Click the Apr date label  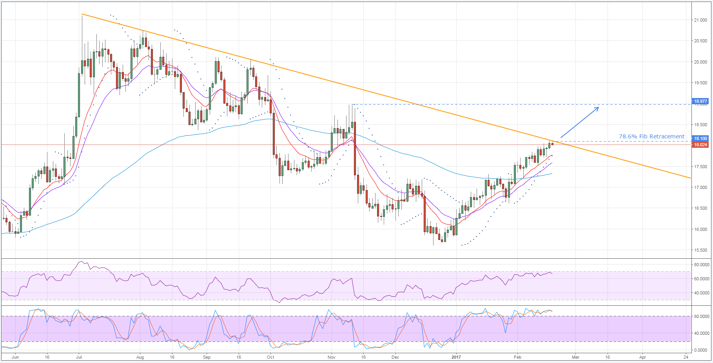coord(642,357)
